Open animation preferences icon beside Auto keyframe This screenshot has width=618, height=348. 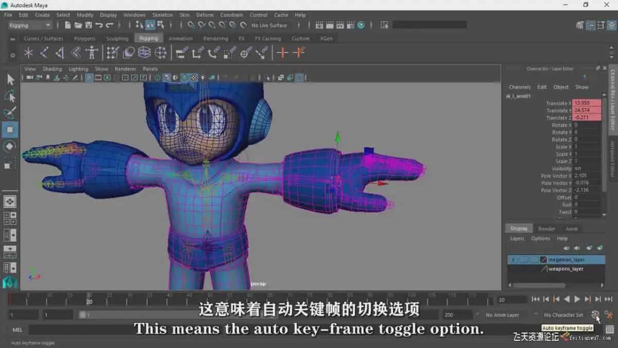[x=609, y=314]
